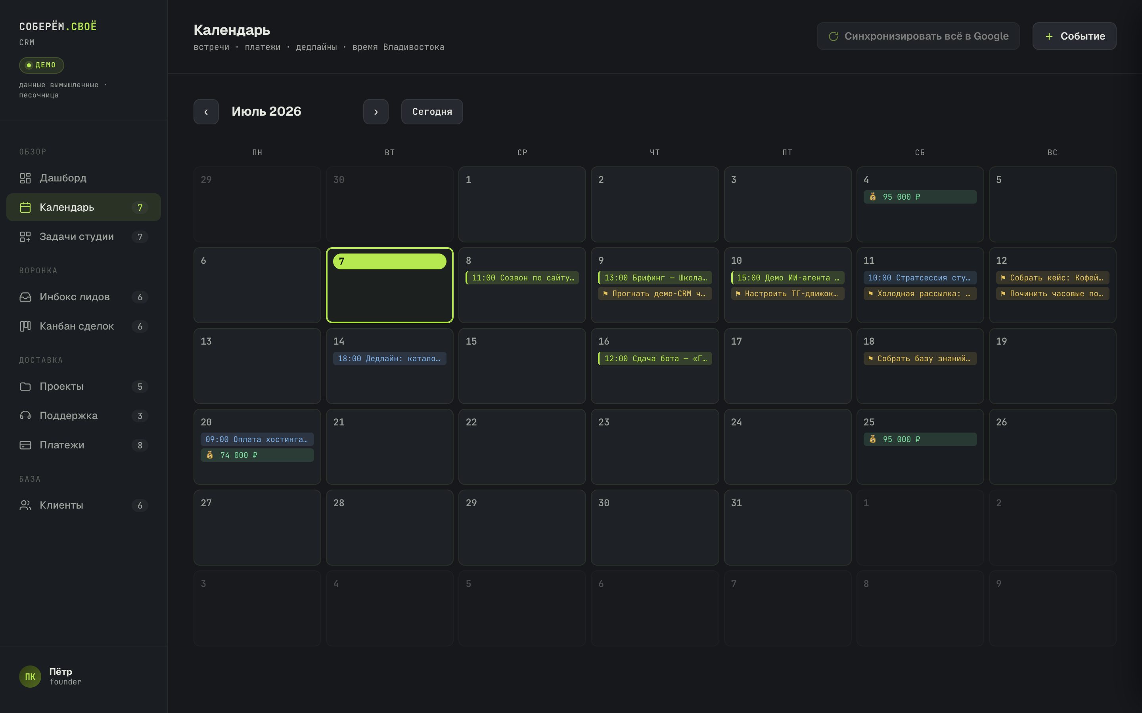Click the flag icon on Починить часовые
The height and width of the screenshot is (713, 1142).
(x=1003, y=294)
